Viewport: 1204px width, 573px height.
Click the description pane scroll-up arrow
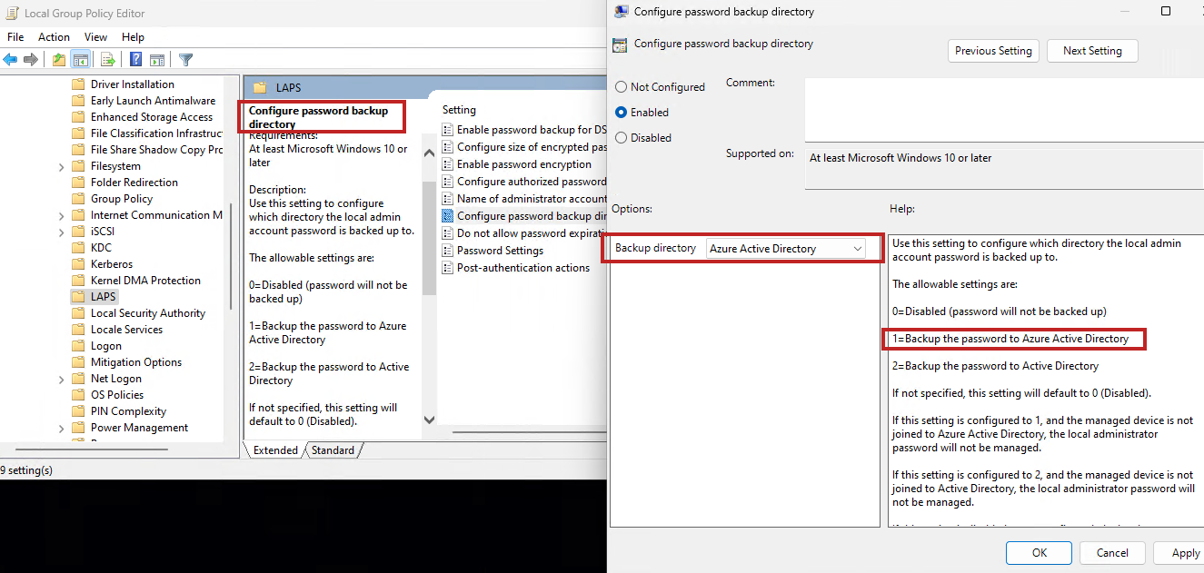point(429,153)
